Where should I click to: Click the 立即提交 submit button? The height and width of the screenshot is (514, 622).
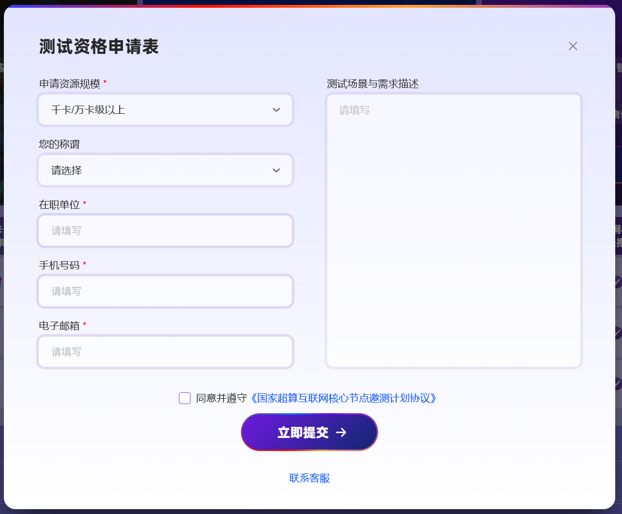coord(309,432)
